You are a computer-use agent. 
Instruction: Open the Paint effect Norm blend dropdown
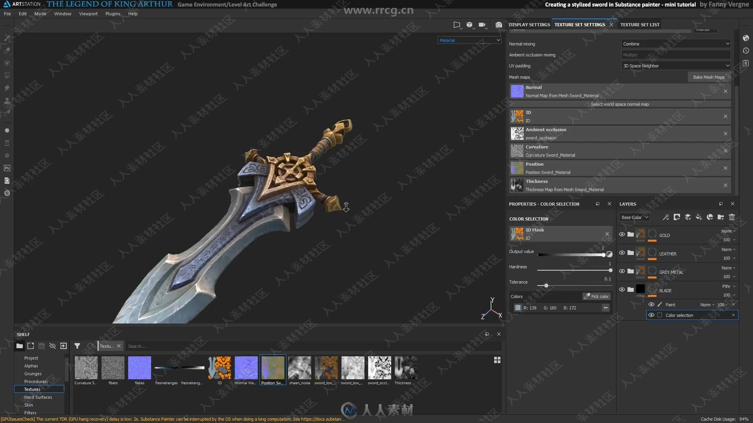[707, 305]
